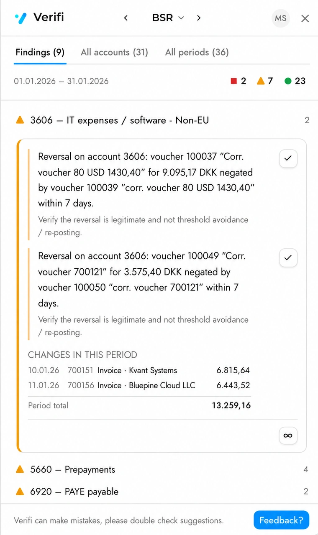Open the BSR client dropdown
The image size is (318, 535).
[x=168, y=18]
